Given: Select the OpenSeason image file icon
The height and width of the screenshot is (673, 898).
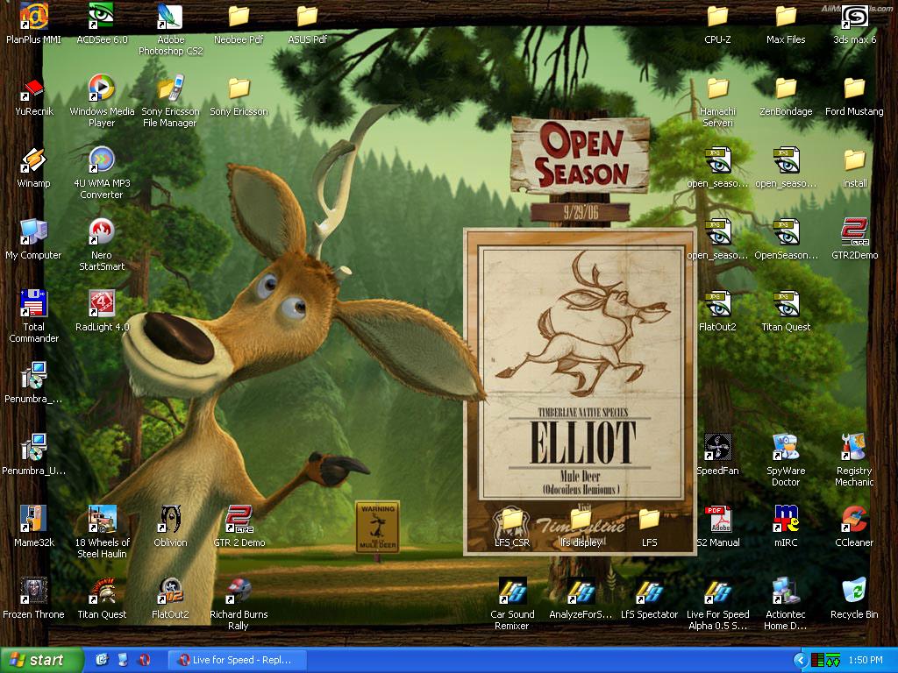Looking at the screenshot, I should coord(786,232).
